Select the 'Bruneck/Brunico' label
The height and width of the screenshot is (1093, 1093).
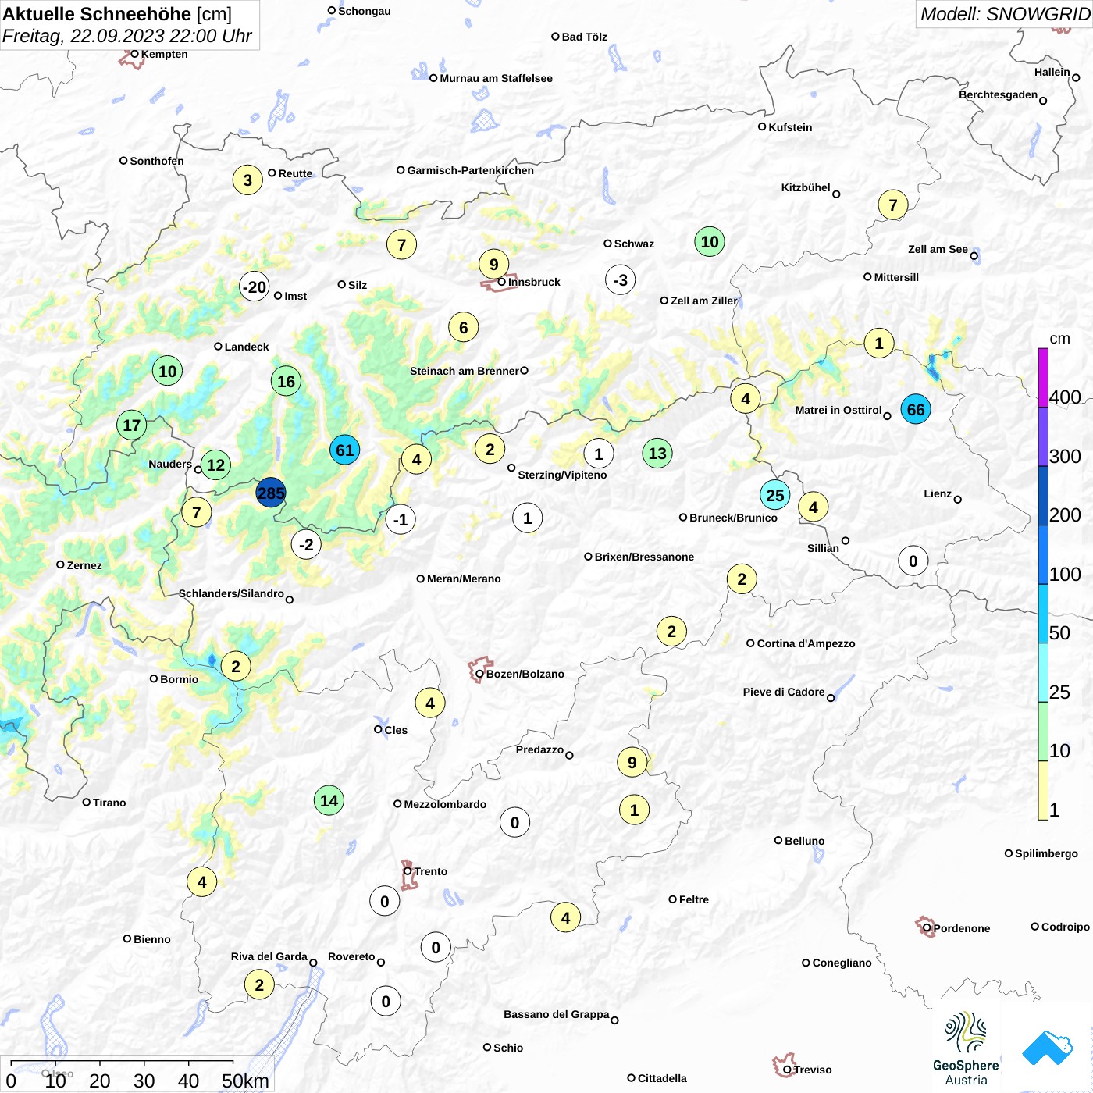click(733, 518)
